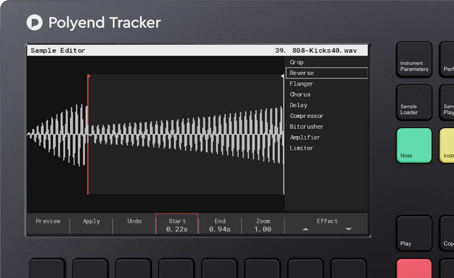This screenshot has width=454, height=278.
Task: Select the Compressor effect
Action: (306, 116)
